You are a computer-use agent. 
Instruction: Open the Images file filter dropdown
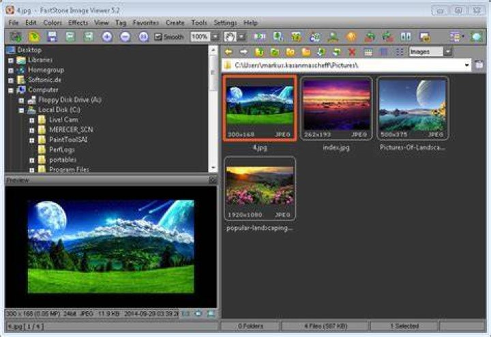click(448, 52)
